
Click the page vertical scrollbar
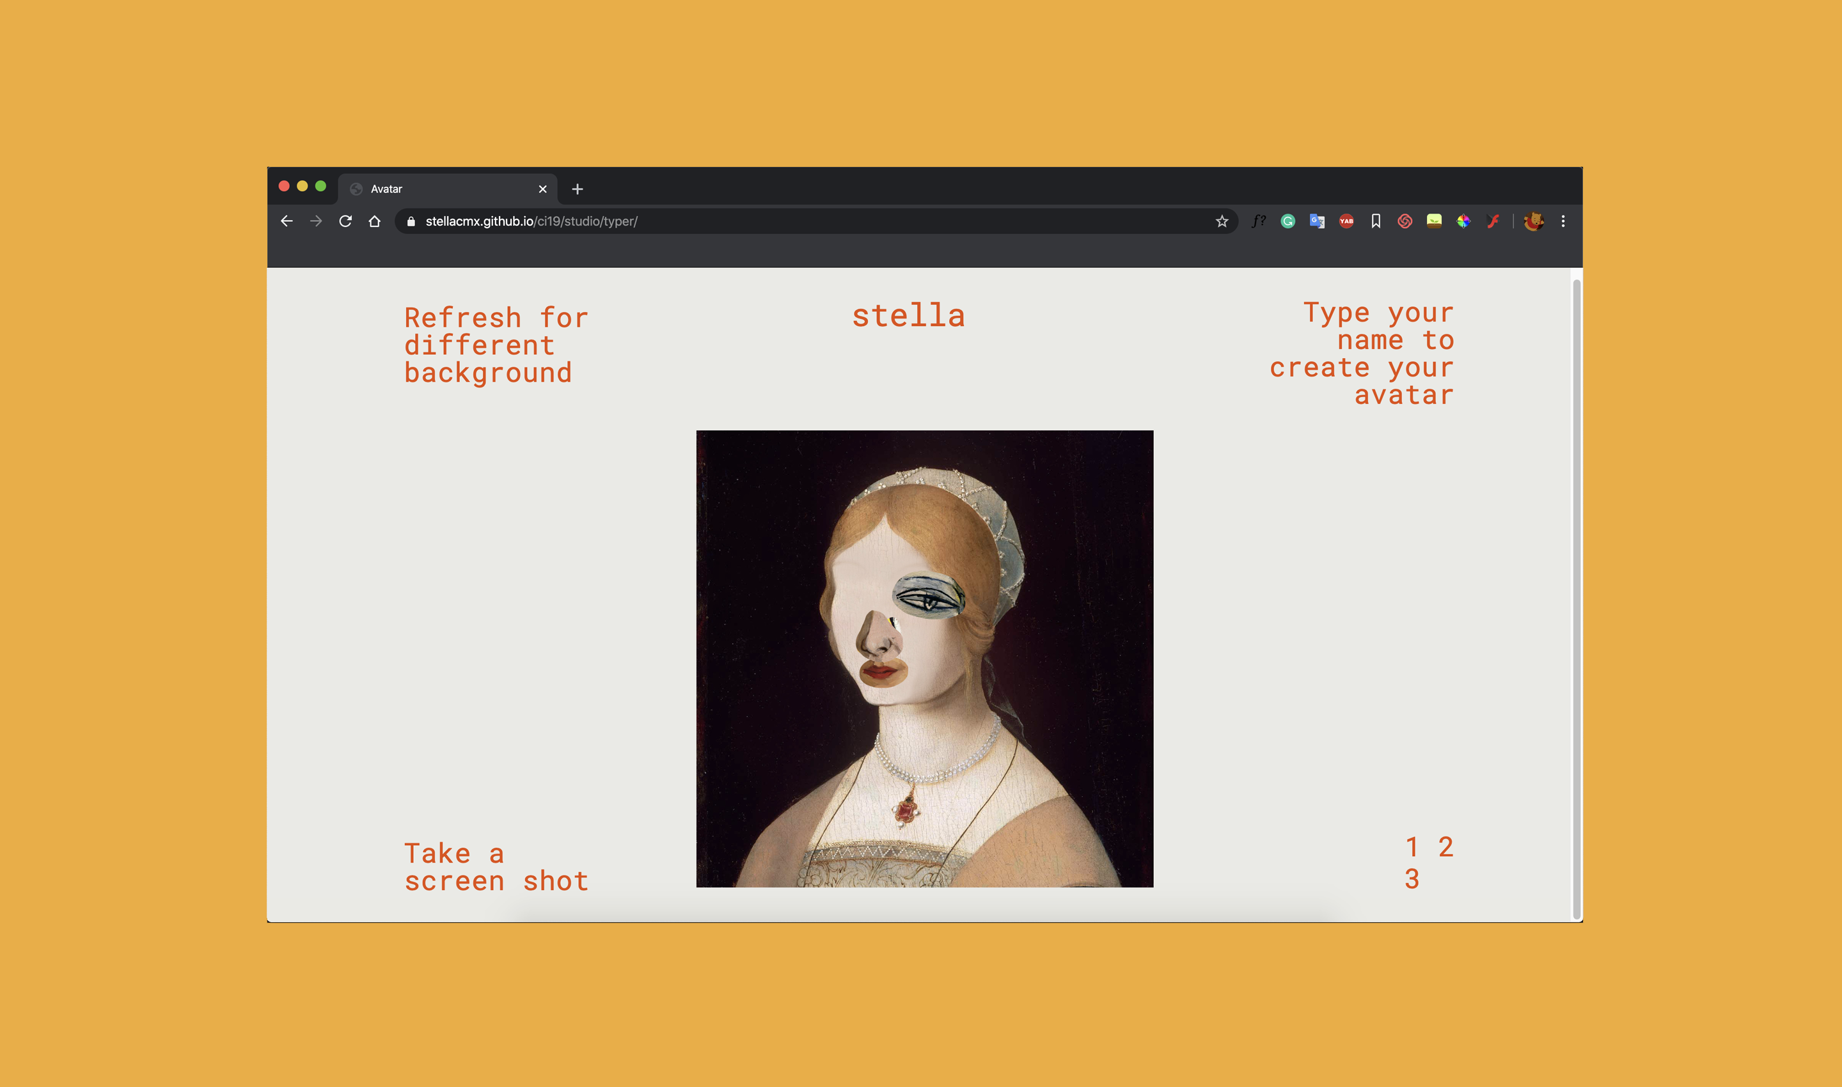click(1577, 598)
